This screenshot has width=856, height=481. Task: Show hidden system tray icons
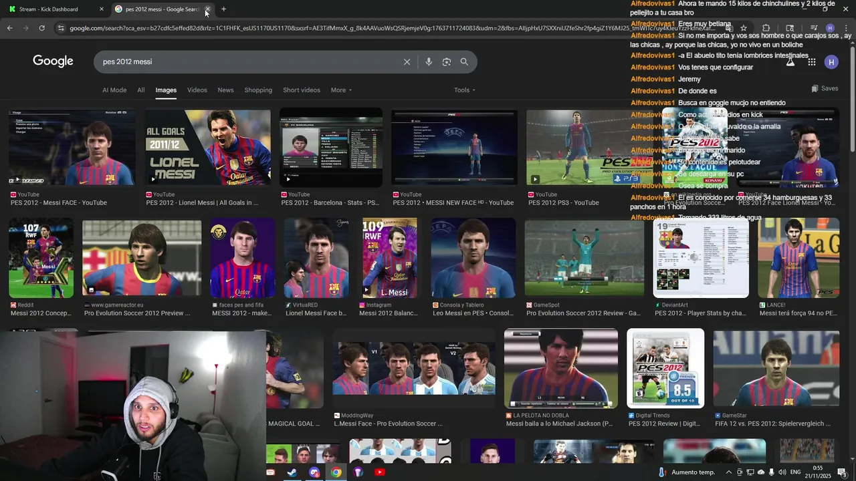click(x=728, y=472)
